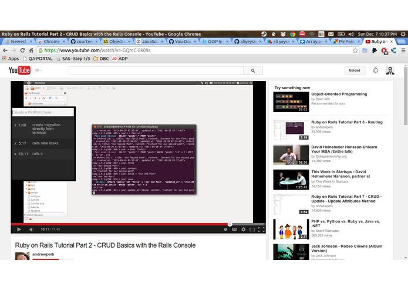The image size is (408, 290).
Task: Jump to 'rails c' pinpoint
Action: coord(38,154)
